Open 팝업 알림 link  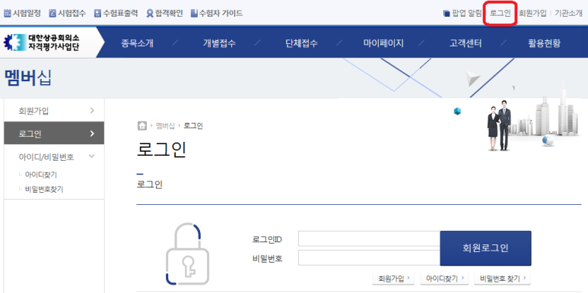(x=466, y=14)
